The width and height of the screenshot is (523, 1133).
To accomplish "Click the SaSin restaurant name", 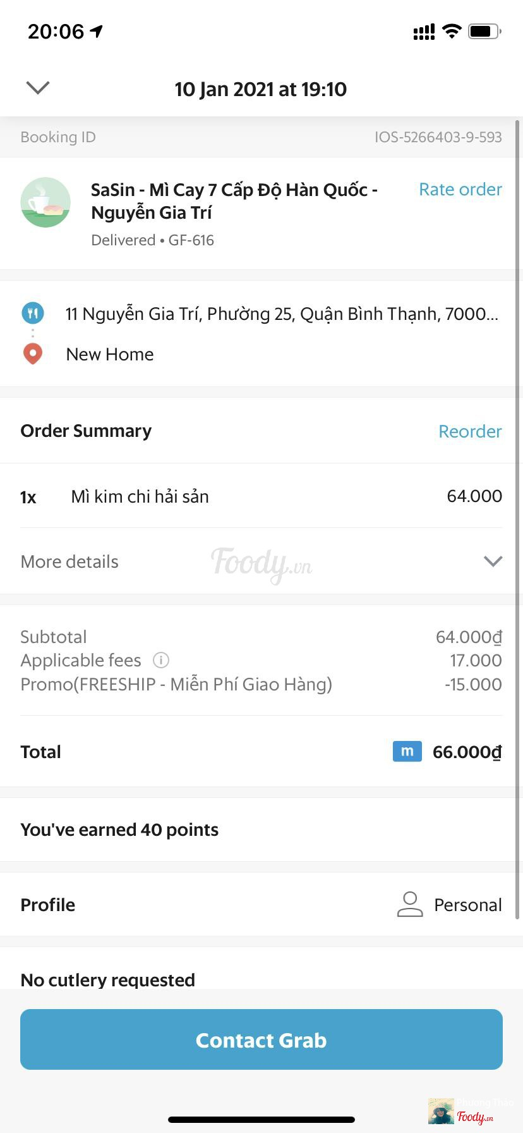I will coord(234,201).
